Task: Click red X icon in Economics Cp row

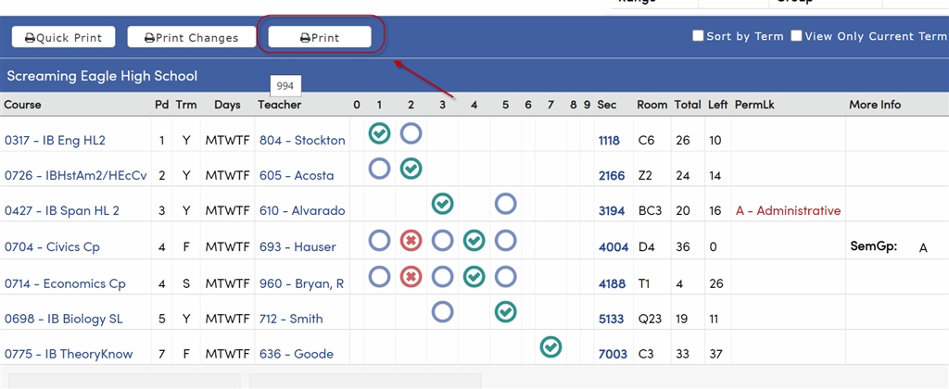Action: point(411,276)
